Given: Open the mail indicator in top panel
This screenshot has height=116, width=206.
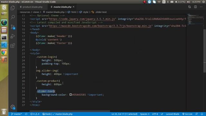Looking at the screenshot, I should point(172,2).
